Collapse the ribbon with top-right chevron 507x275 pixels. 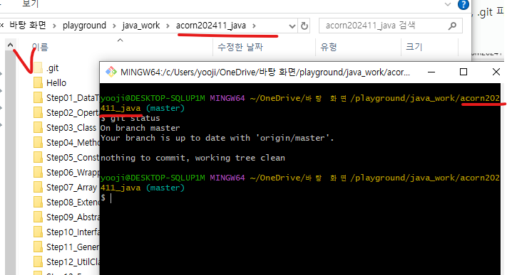coord(448,4)
